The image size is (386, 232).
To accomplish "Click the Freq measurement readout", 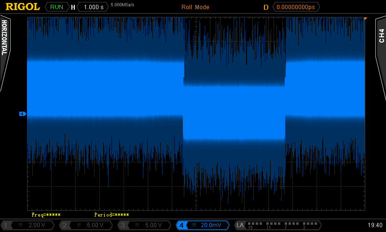I will click(46, 215).
